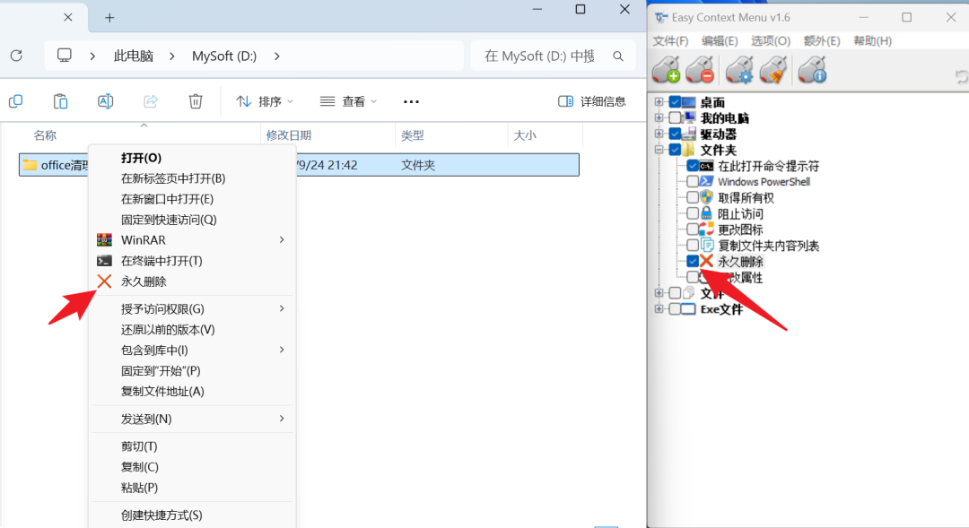The image size is (969, 528).
Task: Click the share icon in Explorer toolbar
Action: pyautogui.click(x=151, y=101)
